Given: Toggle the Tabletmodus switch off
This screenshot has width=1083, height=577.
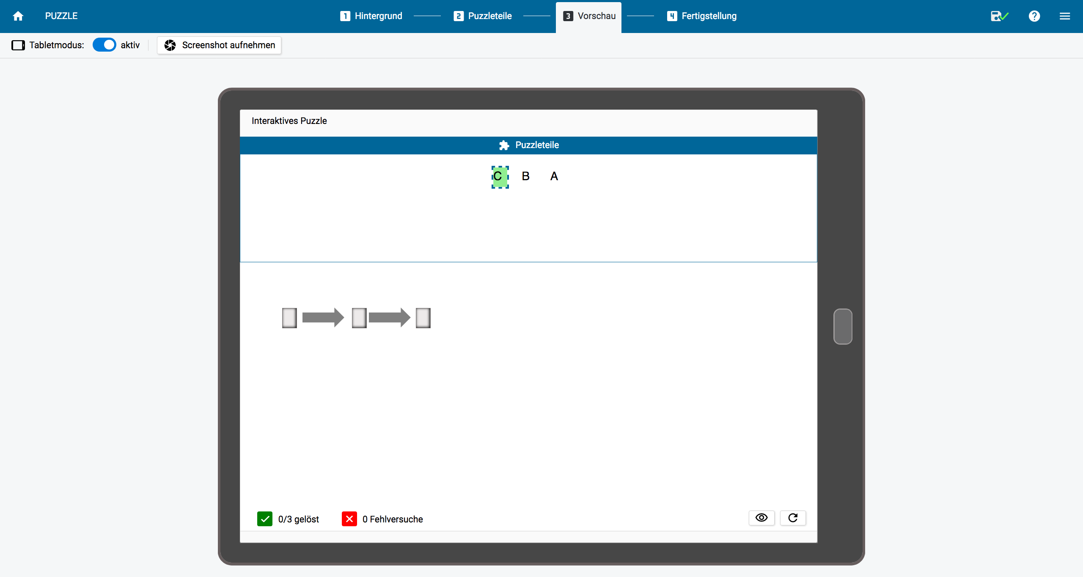Looking at the screenshot, I should (104, 45).
